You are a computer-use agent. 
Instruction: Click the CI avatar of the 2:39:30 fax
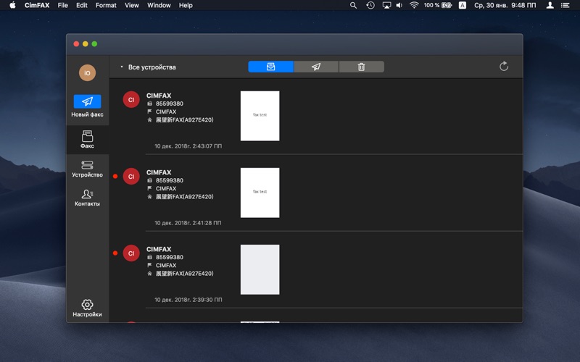click(131, 253)
